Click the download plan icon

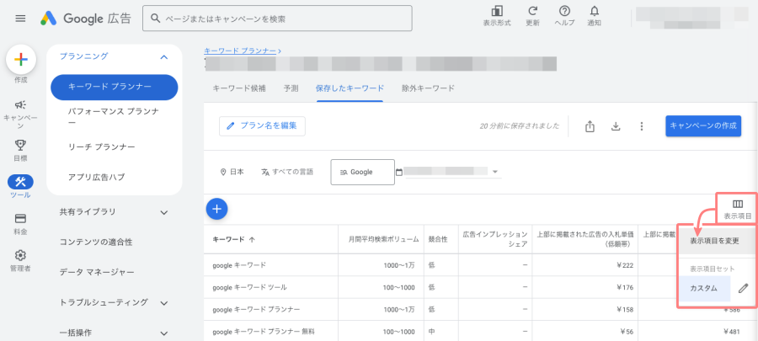pos(616,126)
